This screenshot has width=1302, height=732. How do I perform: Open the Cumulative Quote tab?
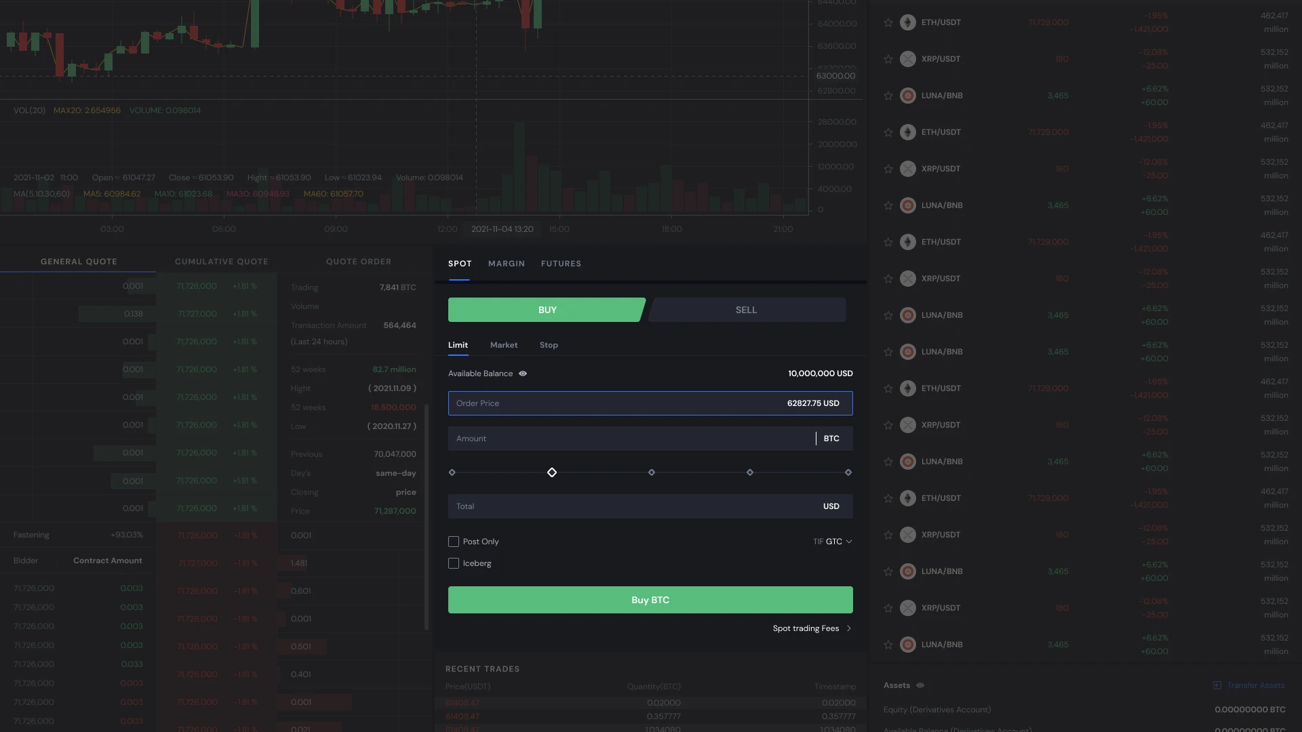click(221, 262)
